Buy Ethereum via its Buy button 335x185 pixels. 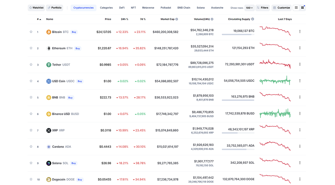77,49
